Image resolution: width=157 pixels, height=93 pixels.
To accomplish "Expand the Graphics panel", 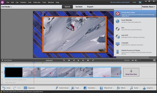I will pos(149,88).
